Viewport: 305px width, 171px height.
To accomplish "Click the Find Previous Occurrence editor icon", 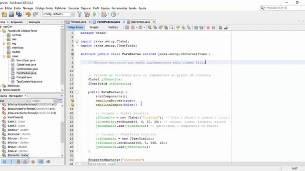I will coord(155,28).
